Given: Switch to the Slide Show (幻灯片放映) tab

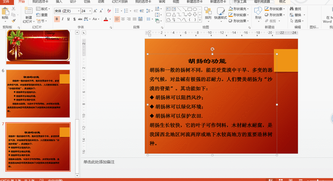Looking at the screenshot, I should pos(120,2).
